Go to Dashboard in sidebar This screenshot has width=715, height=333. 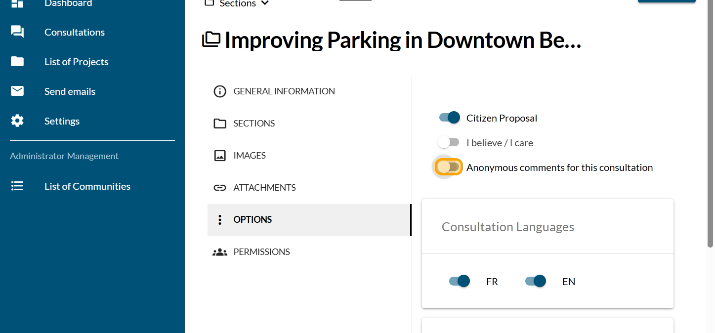click(x=68, y=3)
